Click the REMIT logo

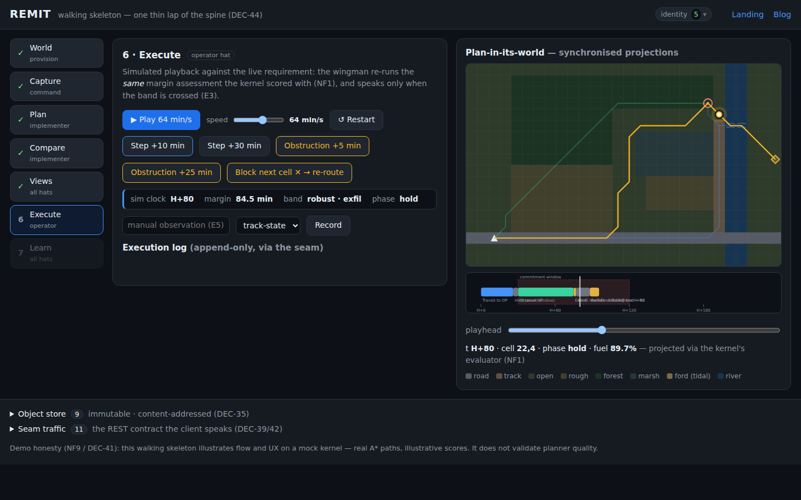point(31,14)
